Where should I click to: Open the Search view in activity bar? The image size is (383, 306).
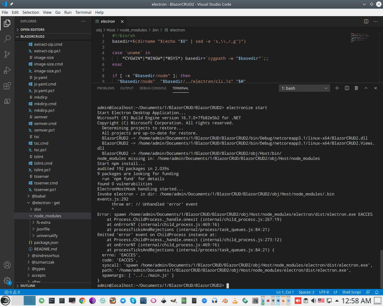point(7,39)
